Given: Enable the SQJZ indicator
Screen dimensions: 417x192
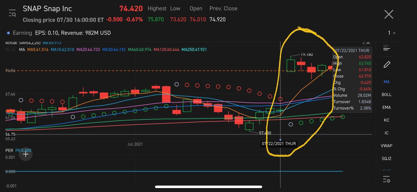Looking at the screenshot, I should (x=386, y=159).
